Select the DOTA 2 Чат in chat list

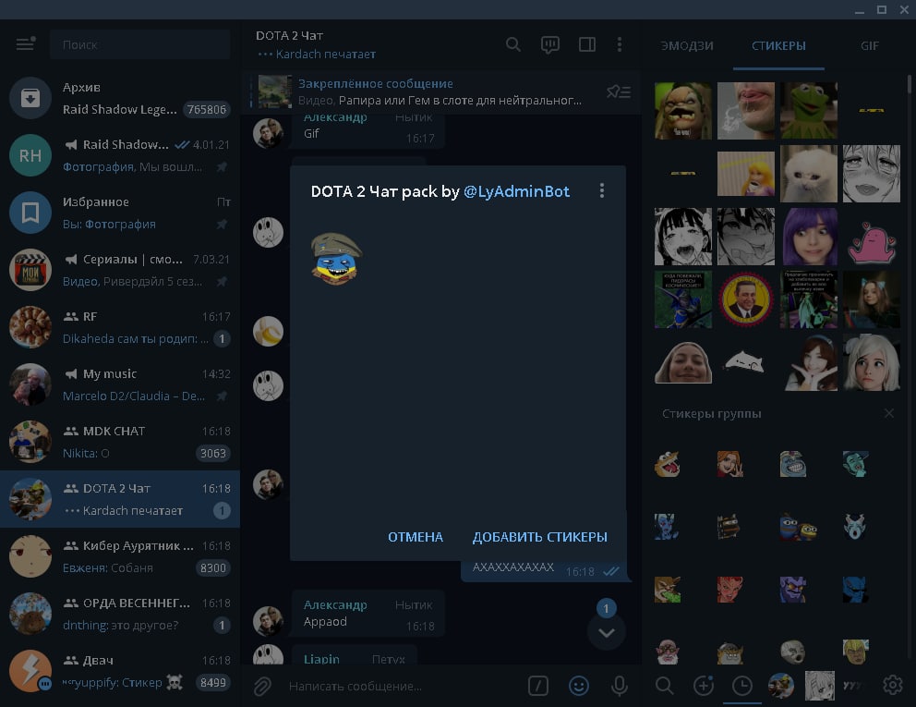click(x=120, y=499)
